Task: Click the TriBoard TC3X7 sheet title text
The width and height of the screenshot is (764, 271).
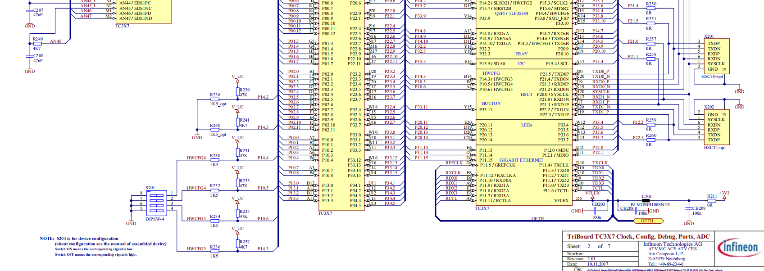Action: pos(638,236)
